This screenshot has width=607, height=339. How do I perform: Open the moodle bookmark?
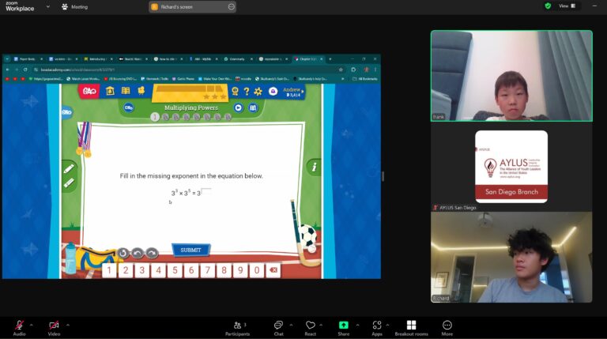point(243,79)
